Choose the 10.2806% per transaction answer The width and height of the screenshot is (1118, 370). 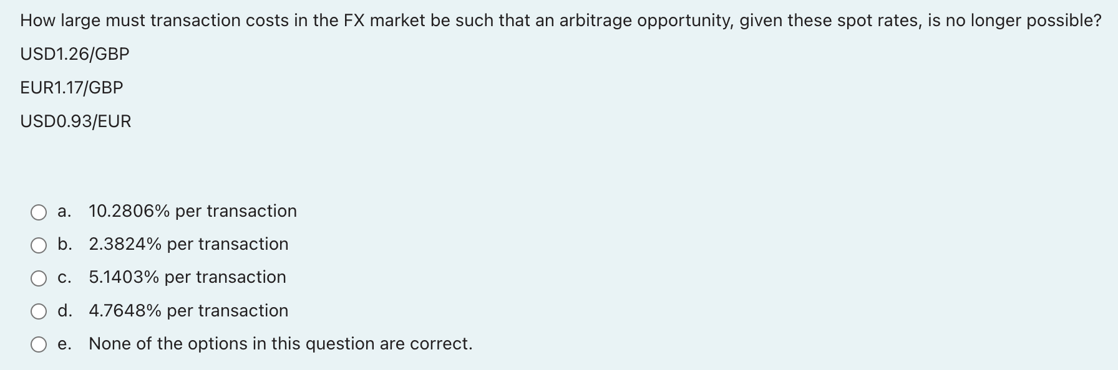192,212
